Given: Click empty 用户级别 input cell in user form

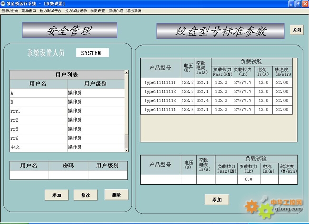Looking at the screenshot, I should (108, 175).
